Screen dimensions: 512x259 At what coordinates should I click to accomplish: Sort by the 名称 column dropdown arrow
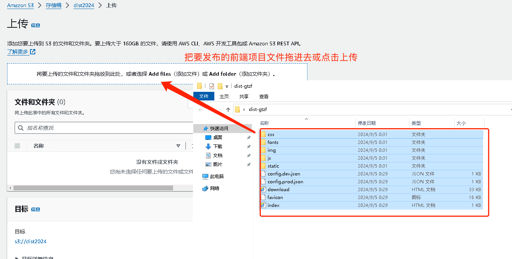178,146
